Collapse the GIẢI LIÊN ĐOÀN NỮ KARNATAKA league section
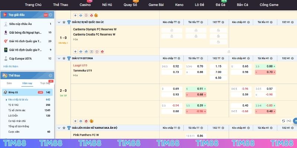Screen dimensions: 297x148 pos(59,128)
